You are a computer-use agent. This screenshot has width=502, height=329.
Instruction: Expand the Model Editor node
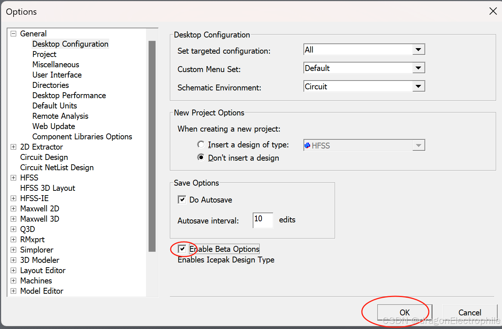point(14,291)
